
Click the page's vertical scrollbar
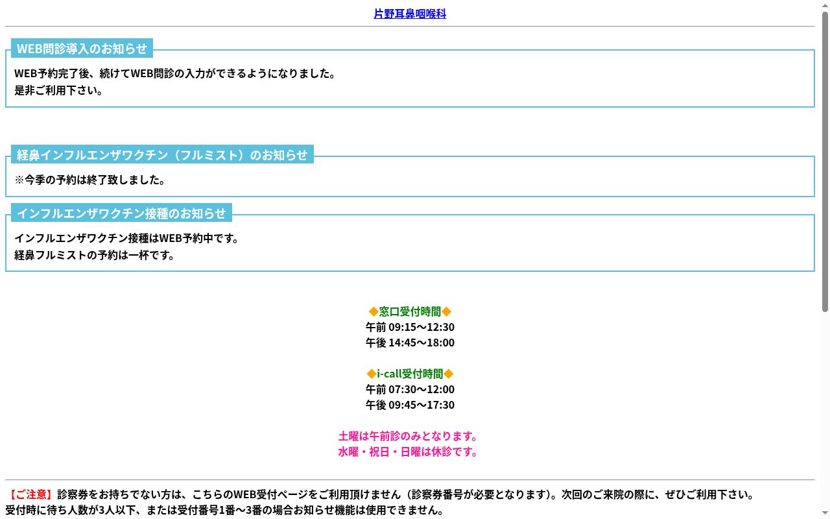(x=825, y=259)
